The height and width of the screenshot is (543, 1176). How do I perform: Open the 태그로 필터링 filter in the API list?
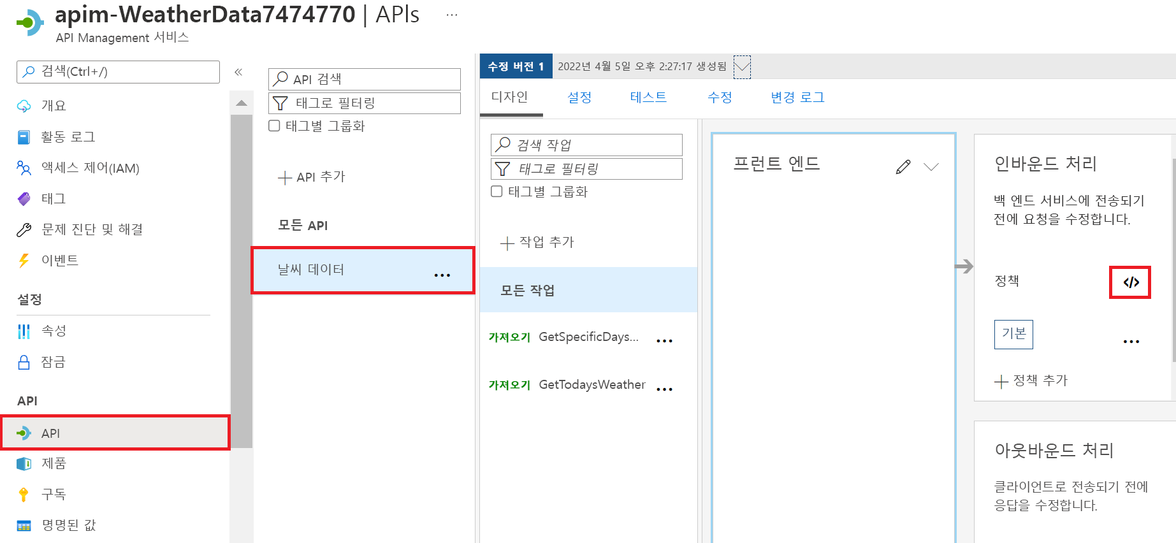(x=365, y=103)
